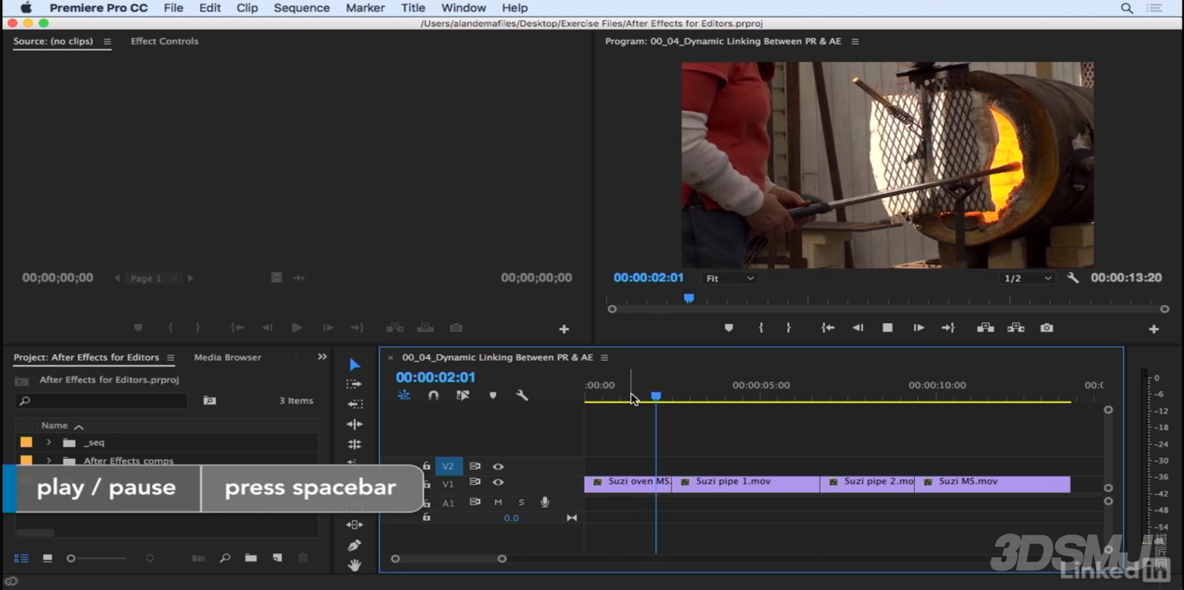Toggle sync lock for V2 track
The width and height of the screenshot is (1184, 590).
click(474, 467)
